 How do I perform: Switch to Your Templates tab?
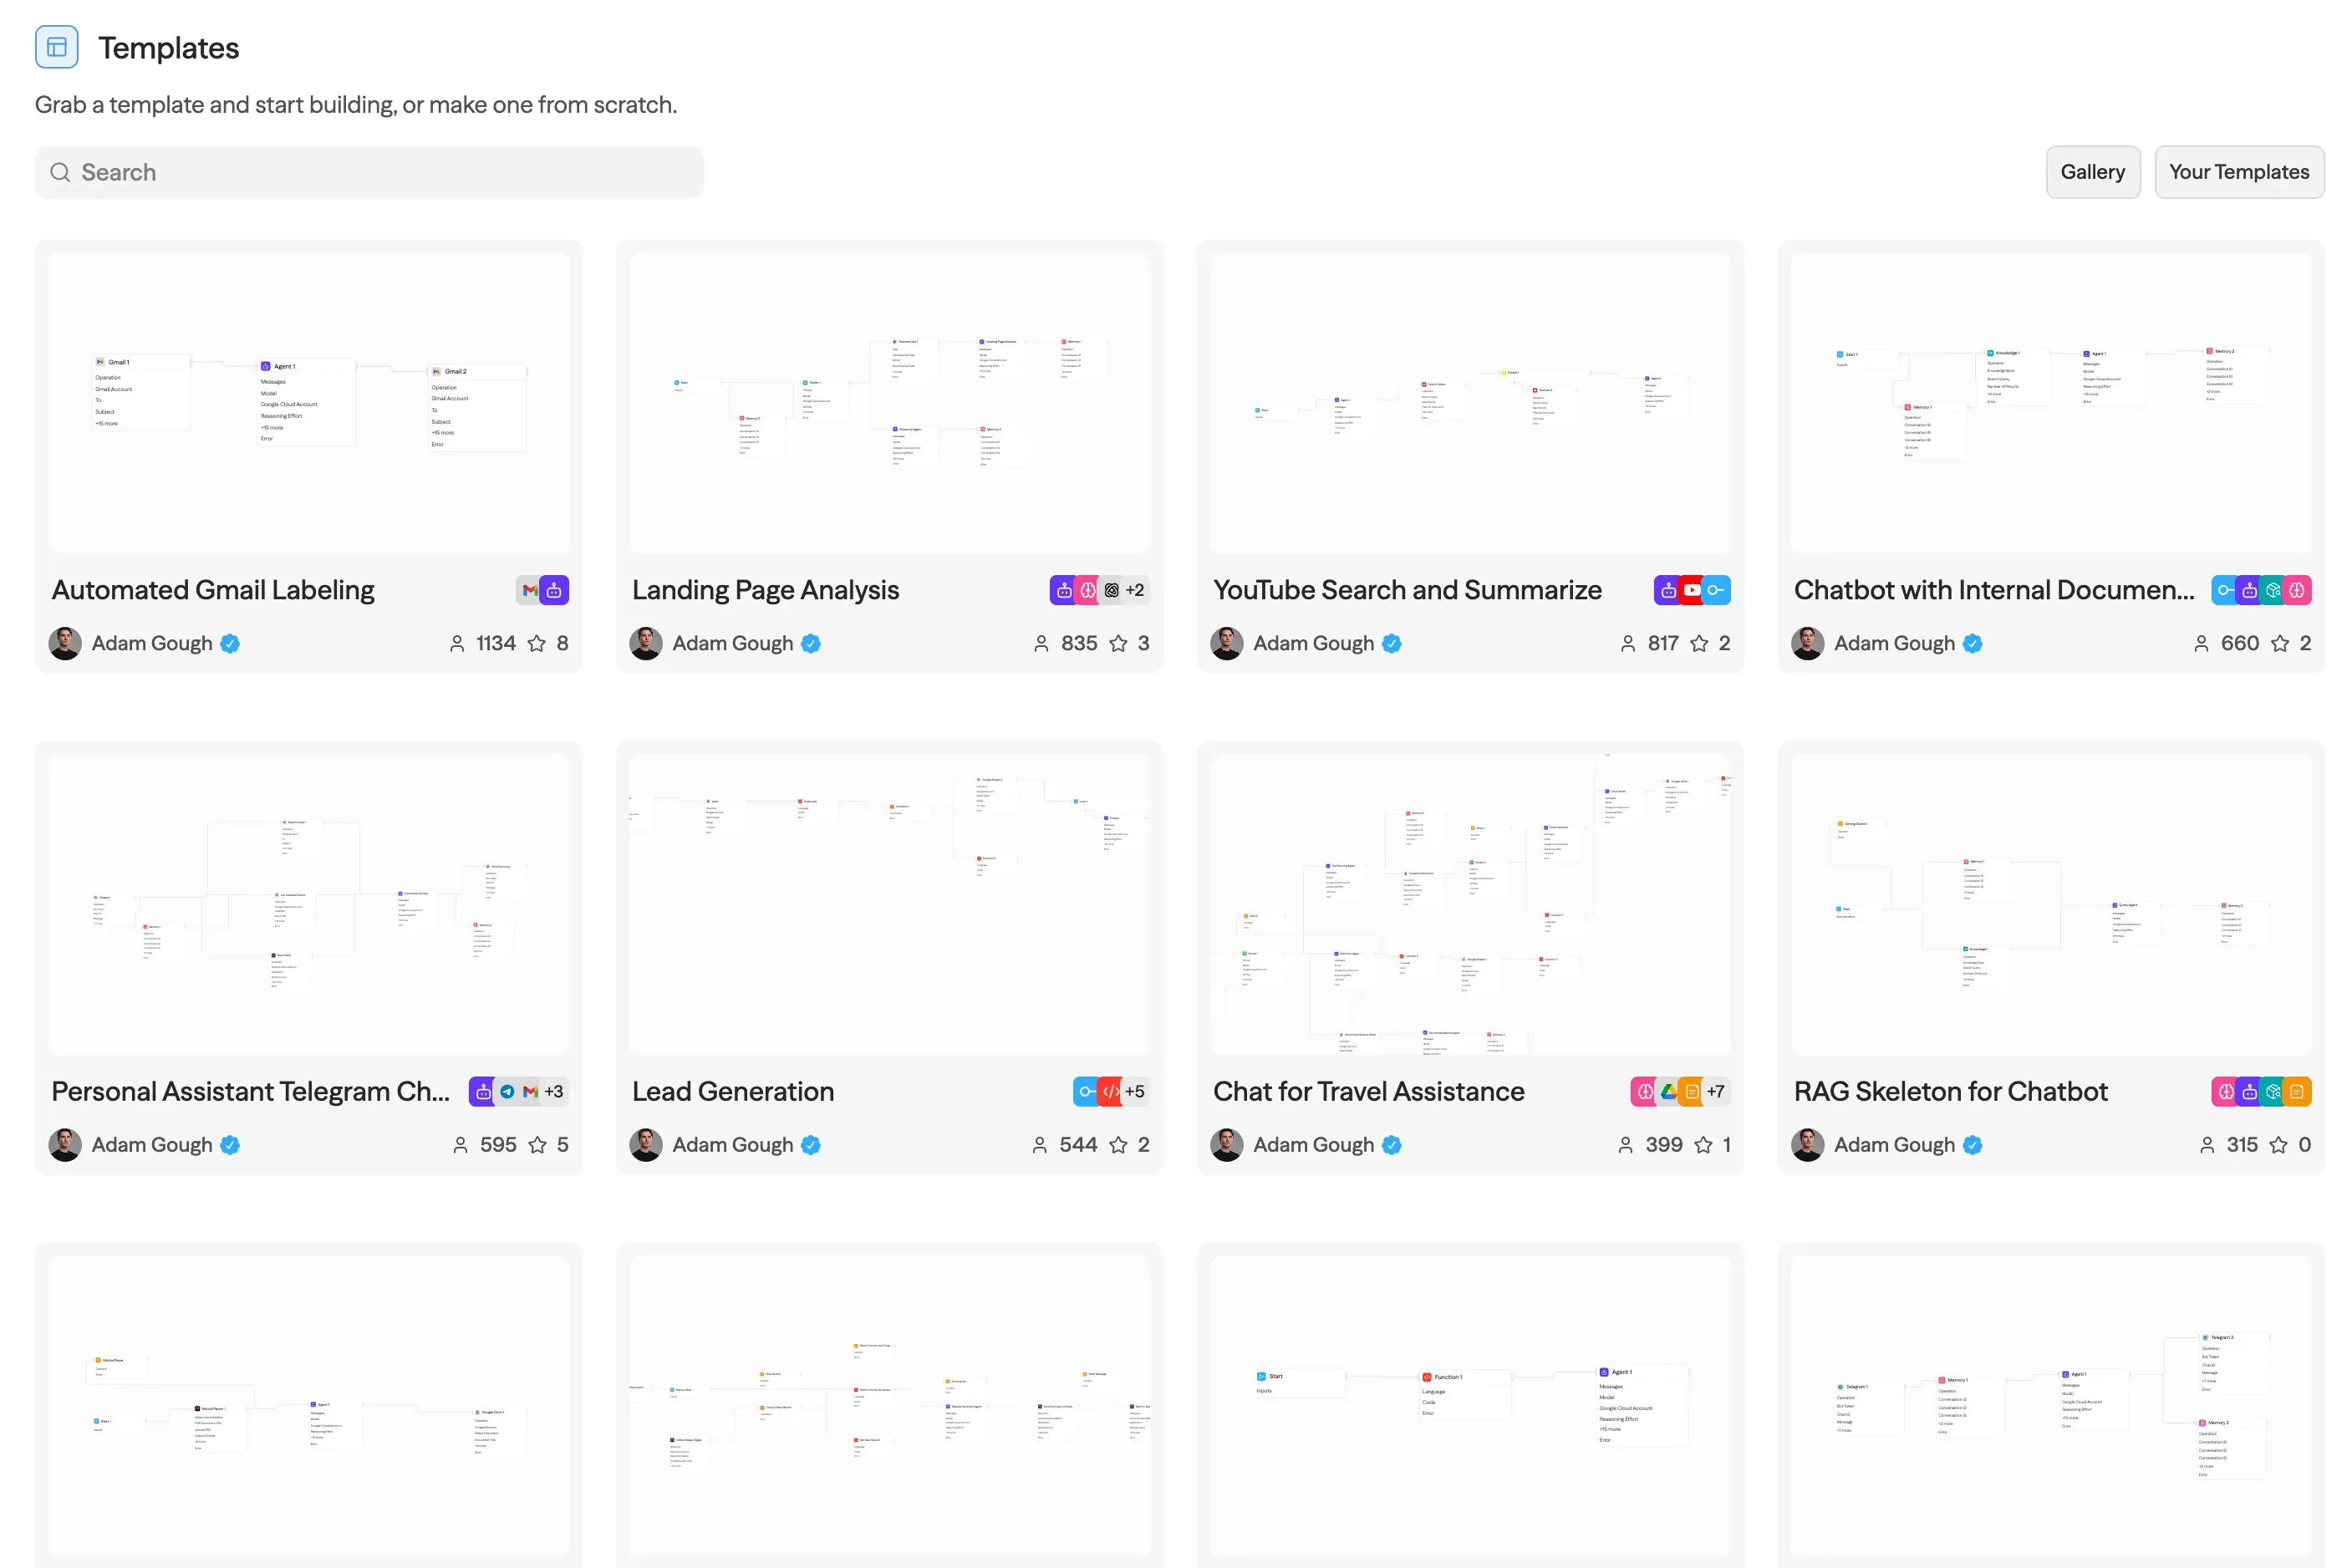pos(2238,172)
